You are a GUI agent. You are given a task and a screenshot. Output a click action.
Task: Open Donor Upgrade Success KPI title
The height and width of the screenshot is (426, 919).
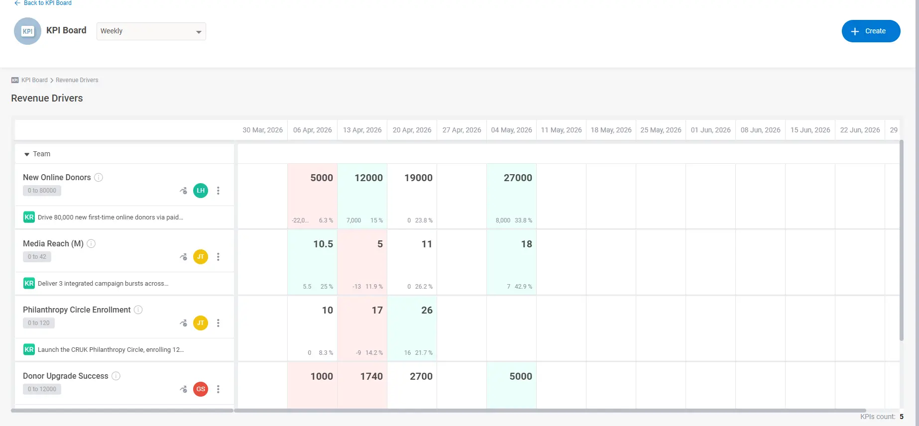click(x=66, y=376)
